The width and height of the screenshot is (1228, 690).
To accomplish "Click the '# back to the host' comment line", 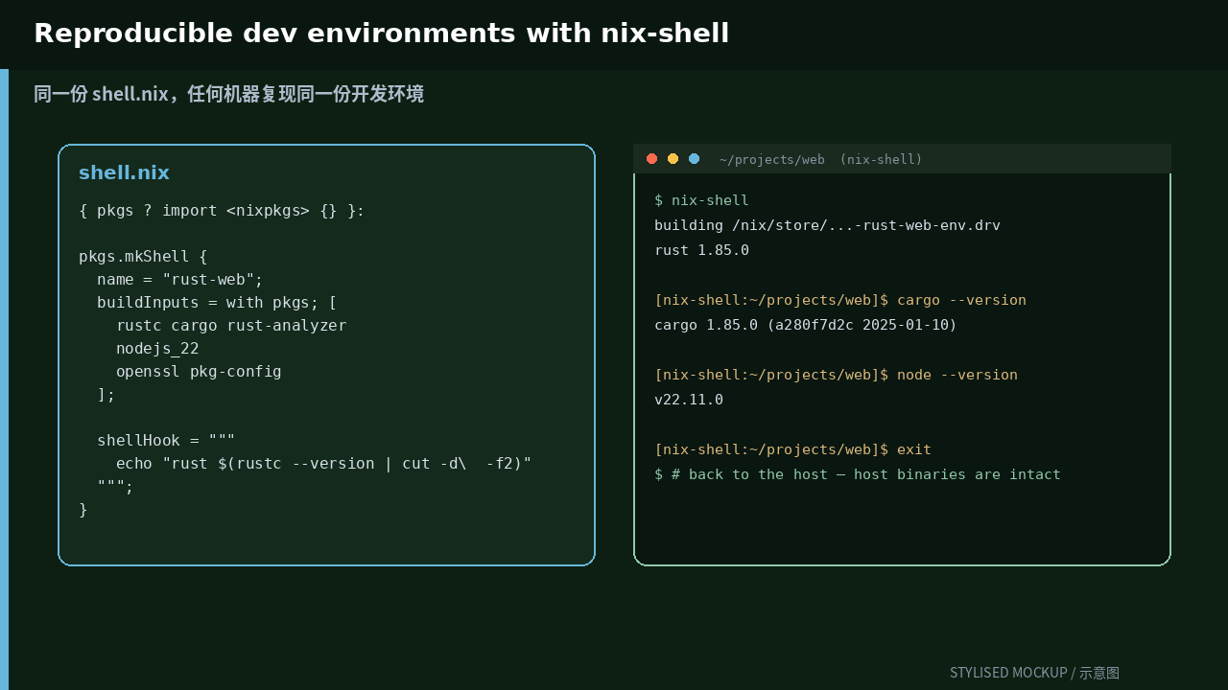I will click(x=858, y=474).
